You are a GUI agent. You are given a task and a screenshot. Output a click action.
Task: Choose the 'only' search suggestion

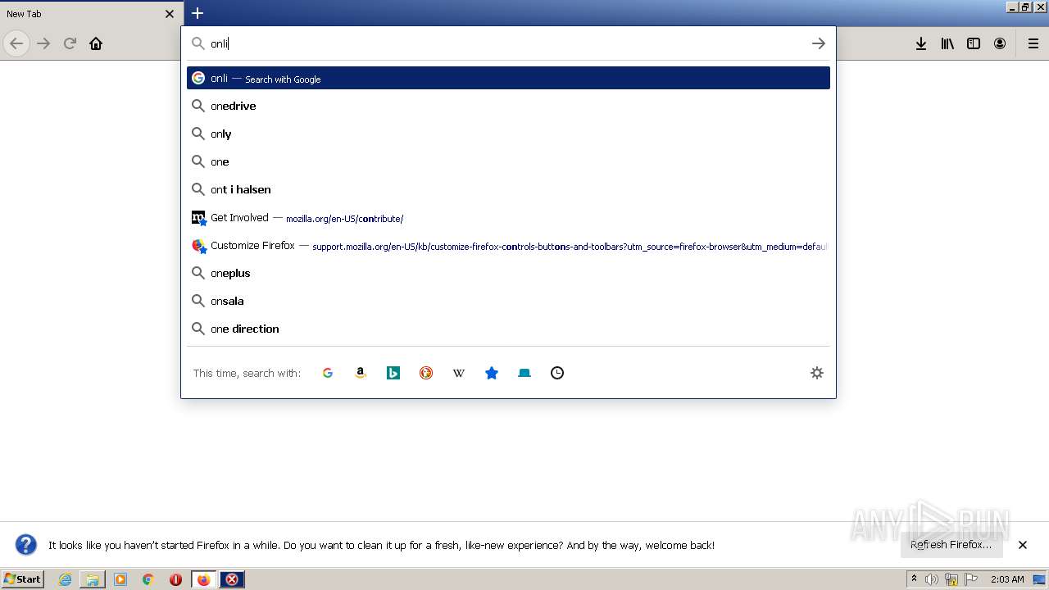click(x=508, y=134)
